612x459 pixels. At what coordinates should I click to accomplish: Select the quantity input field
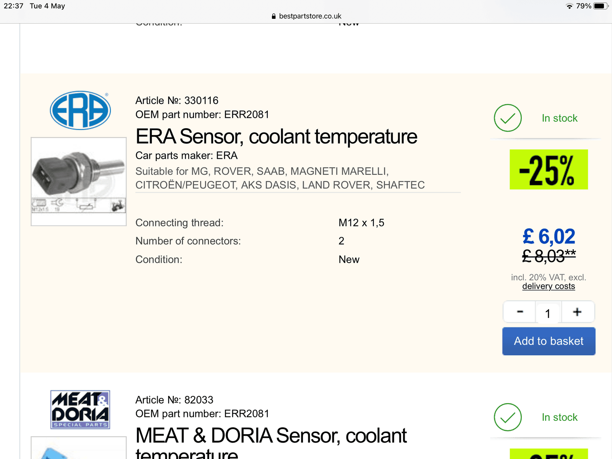point(548,313)
